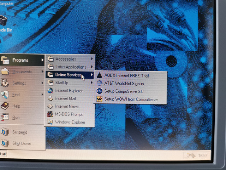This screenshot has width=226, height=170.
Task: Click the Internet Mail label
Action: [x=65, y=98]
